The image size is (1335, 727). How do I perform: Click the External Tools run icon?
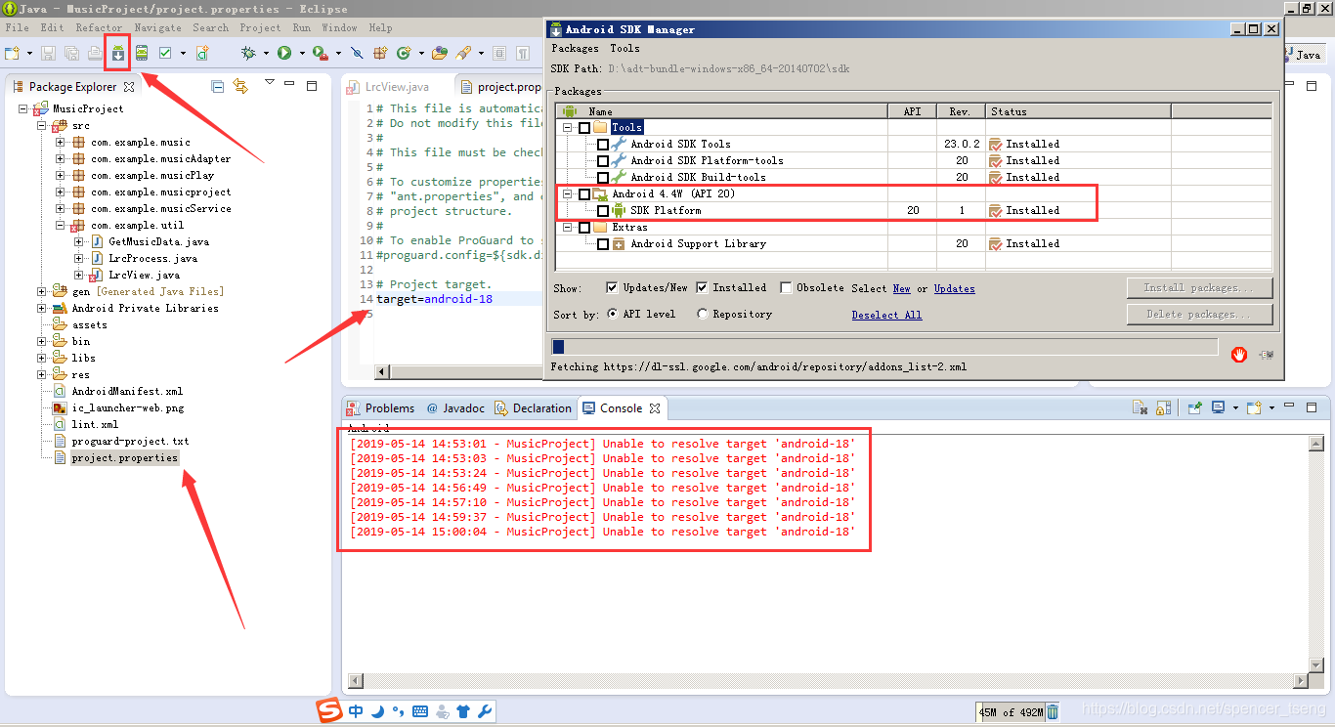tap(320, 53)
